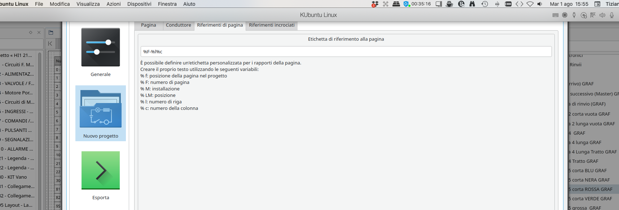The image size is (619, 210).
Task: Click the system volume speaker icon
Action: pos(540,4)
